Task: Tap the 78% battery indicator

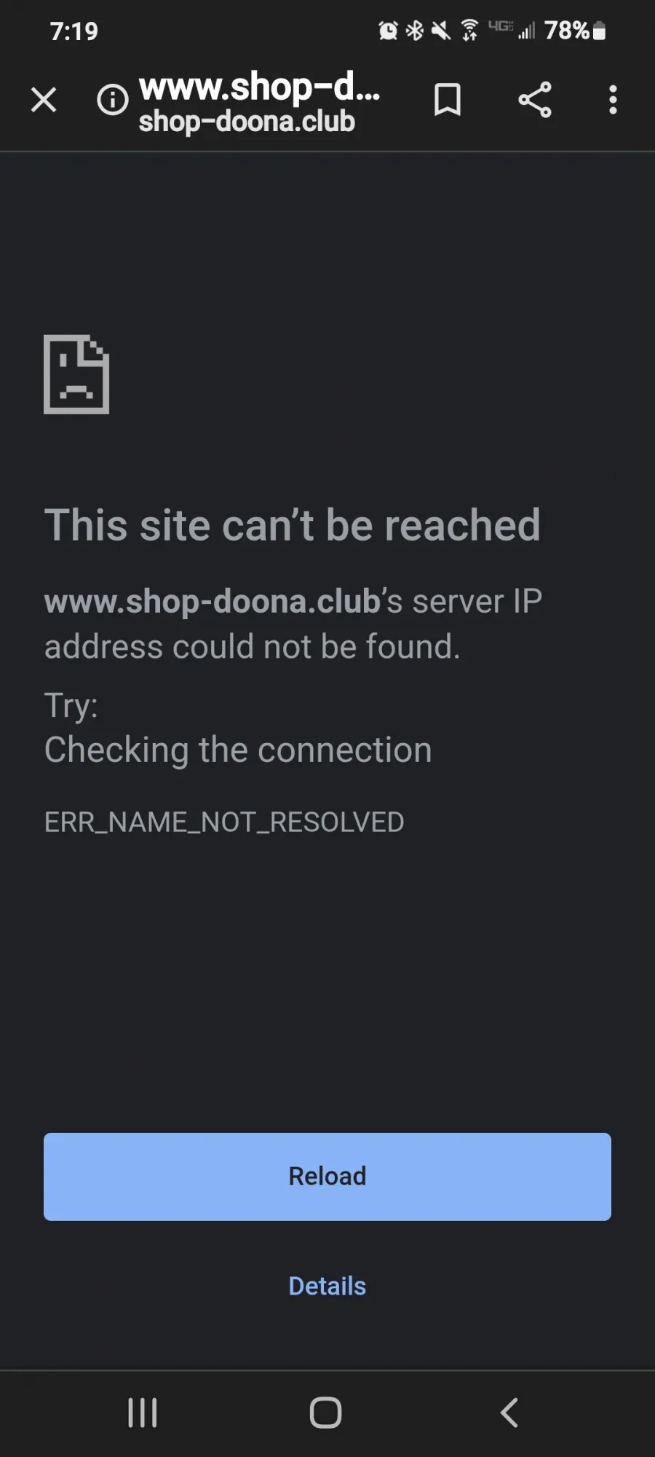Action: coord(575,31)
